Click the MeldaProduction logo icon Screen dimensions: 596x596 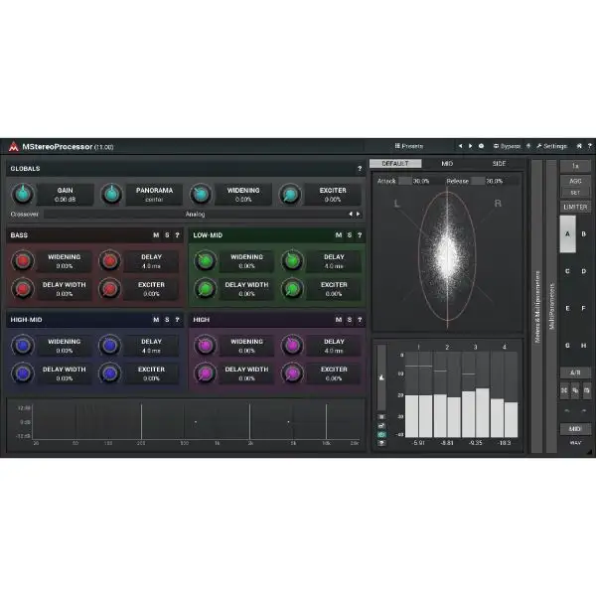click(14, 146)
